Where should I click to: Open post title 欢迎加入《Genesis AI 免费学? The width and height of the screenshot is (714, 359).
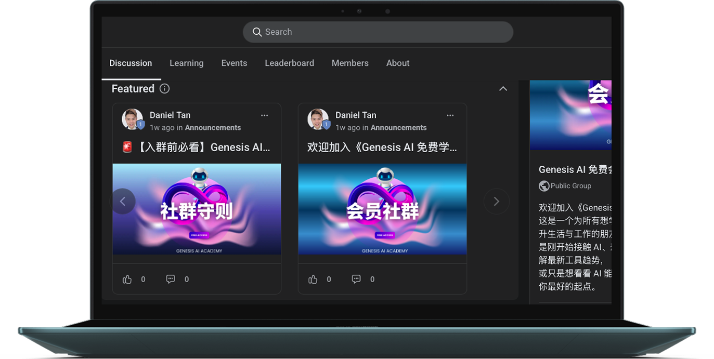pyautogui.click(x=382, y=148)
